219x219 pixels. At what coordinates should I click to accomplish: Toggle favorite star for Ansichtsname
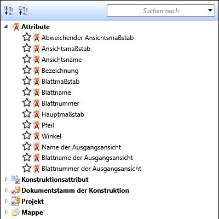point(27,59)
